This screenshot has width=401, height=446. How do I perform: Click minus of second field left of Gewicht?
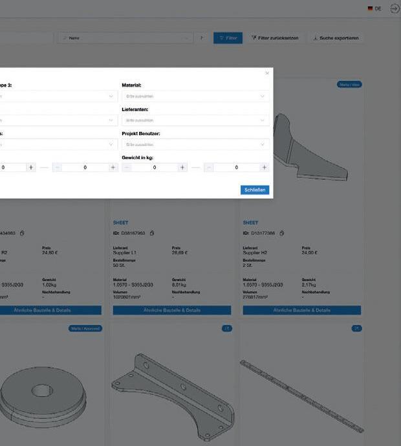point(57,167)
